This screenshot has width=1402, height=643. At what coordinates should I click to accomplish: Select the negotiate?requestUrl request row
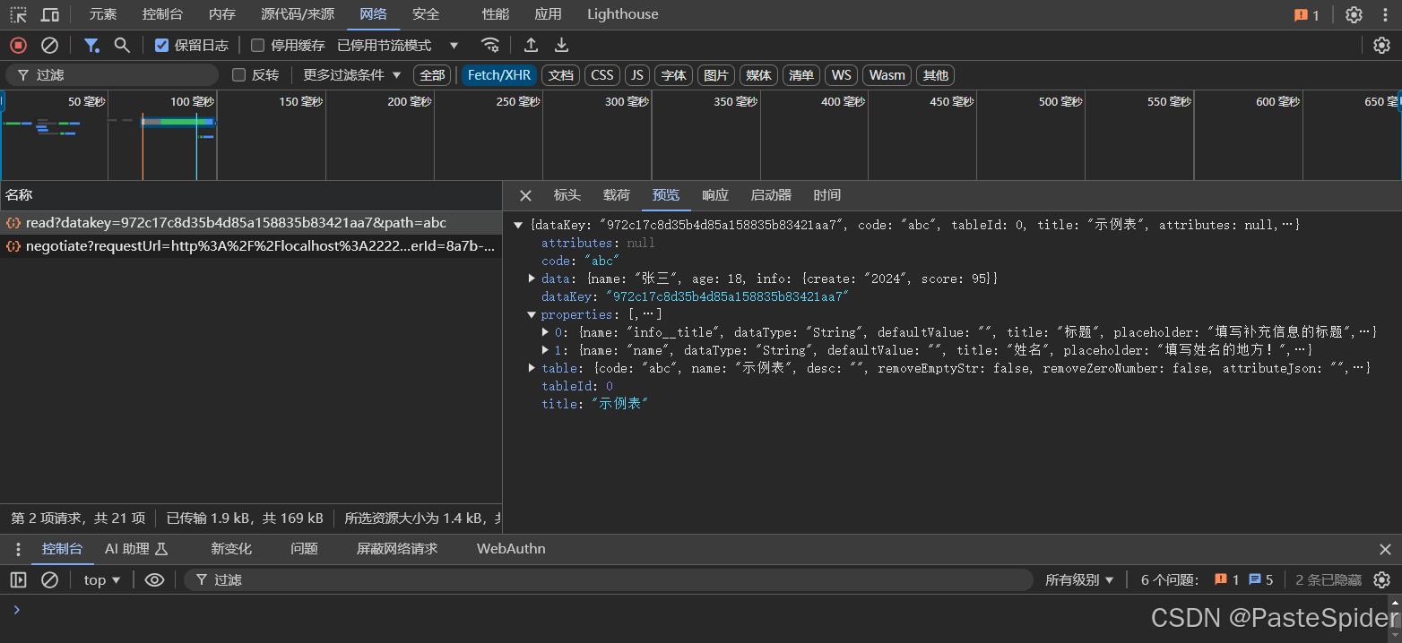[x=251, y=246]
